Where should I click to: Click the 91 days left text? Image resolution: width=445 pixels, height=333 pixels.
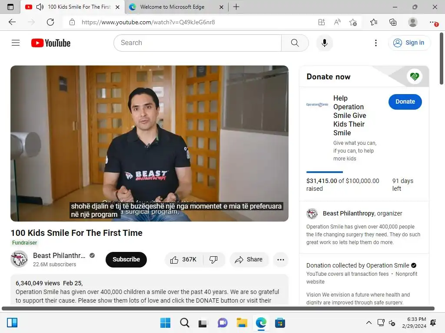point(403,185)
